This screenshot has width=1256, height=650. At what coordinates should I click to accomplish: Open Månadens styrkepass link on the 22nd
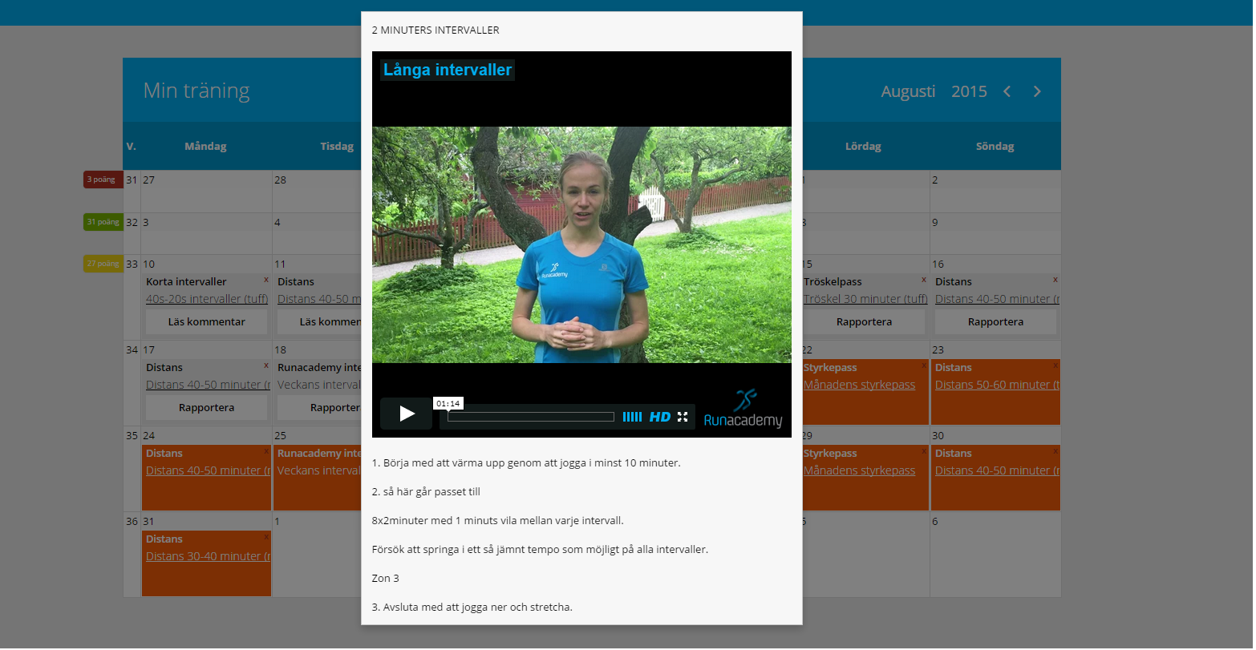coord(859,385)
